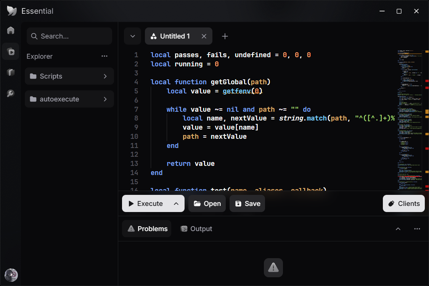Open the script library sidebar icon

pos(11,72)
